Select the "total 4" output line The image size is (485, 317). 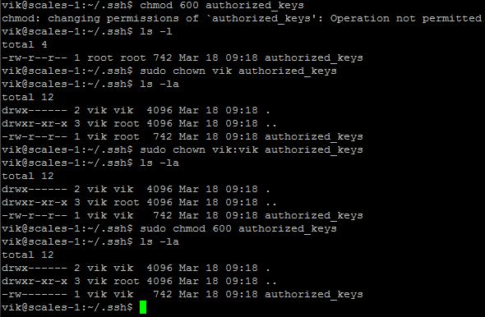pyautogui.click(x=25, y=45)
